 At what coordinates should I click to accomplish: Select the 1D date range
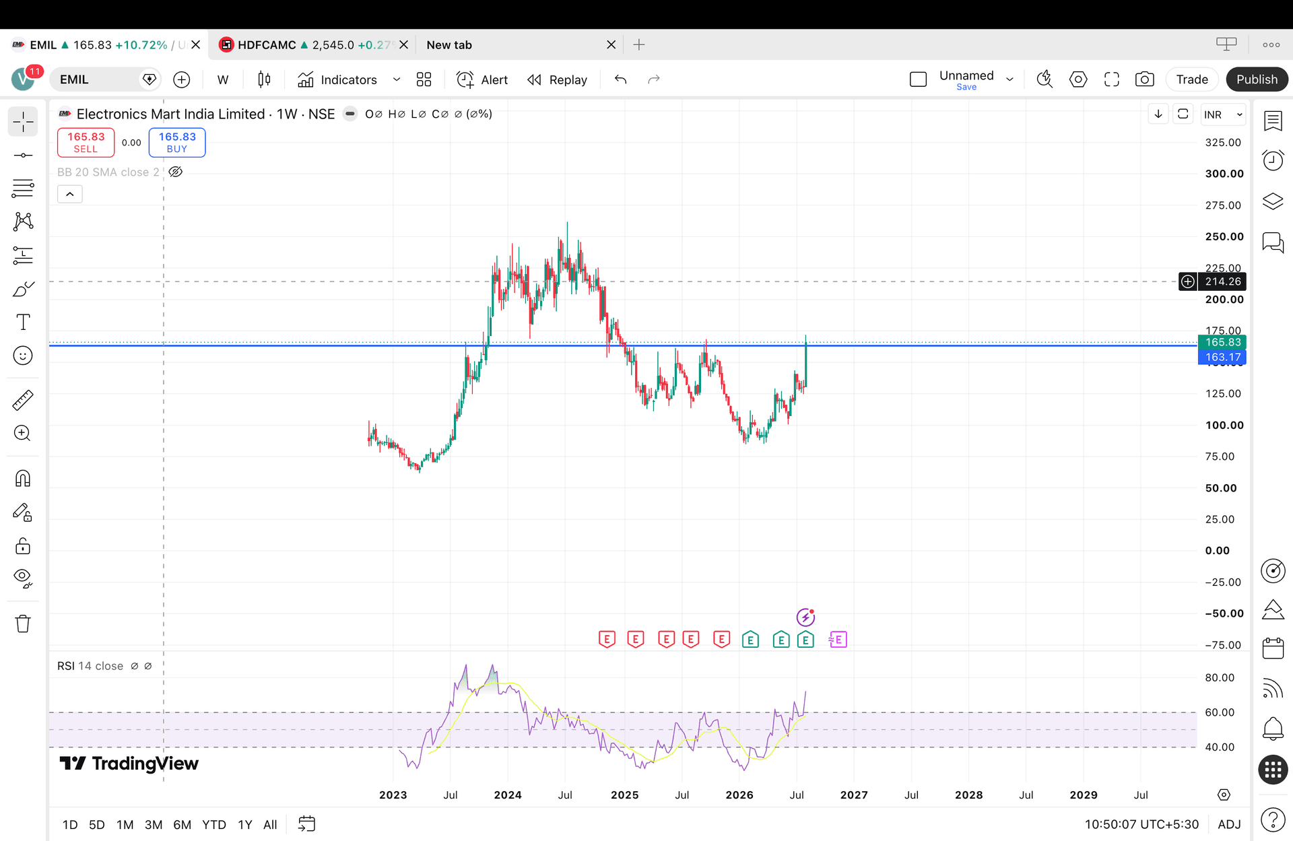point(70,824)
